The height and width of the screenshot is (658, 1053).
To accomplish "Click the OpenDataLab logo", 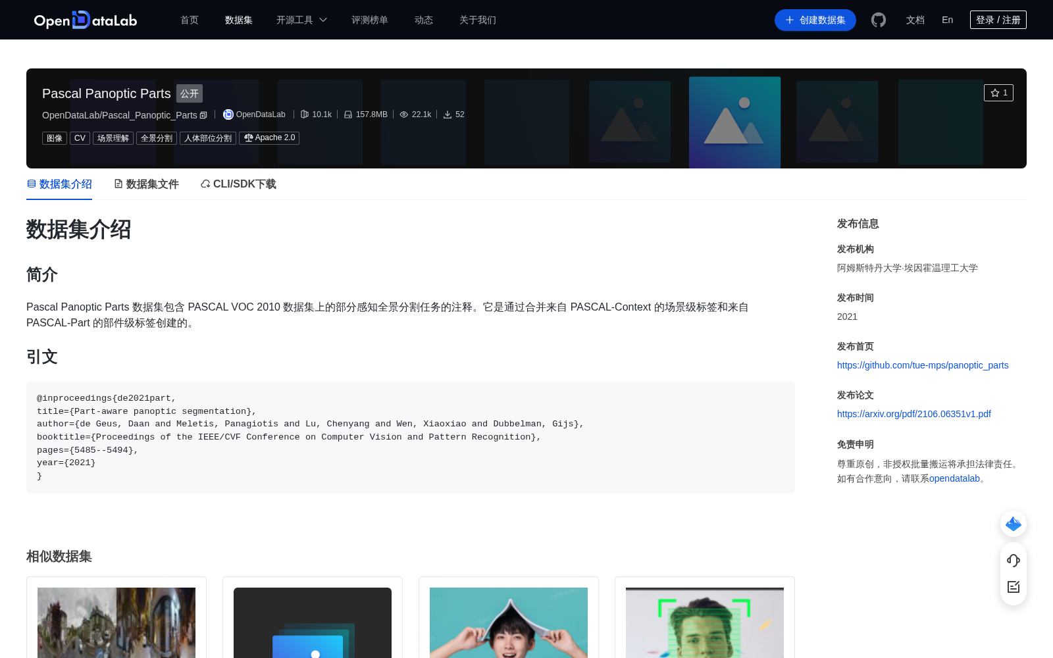I will click(x=86, y=20).
